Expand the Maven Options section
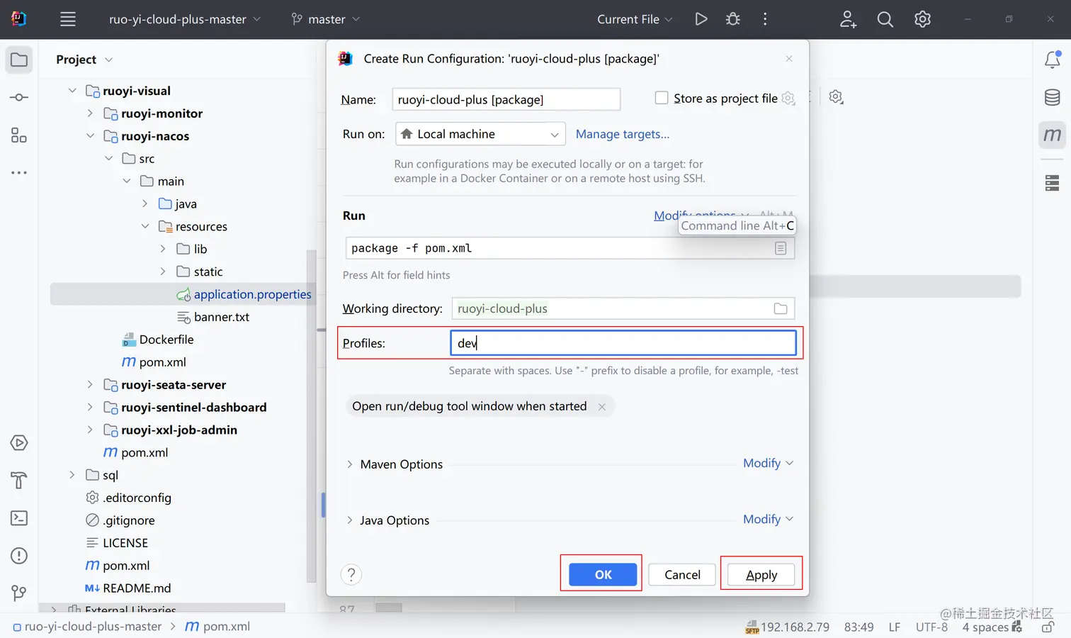Image resolution: width=1071 pixels, height=638 pixels. coord(350,464)
